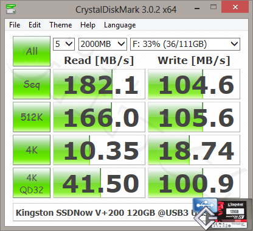Start the 4K QD32 benchmark test
253x231 pixels.
pyautogui.click(x=32, y=183)
